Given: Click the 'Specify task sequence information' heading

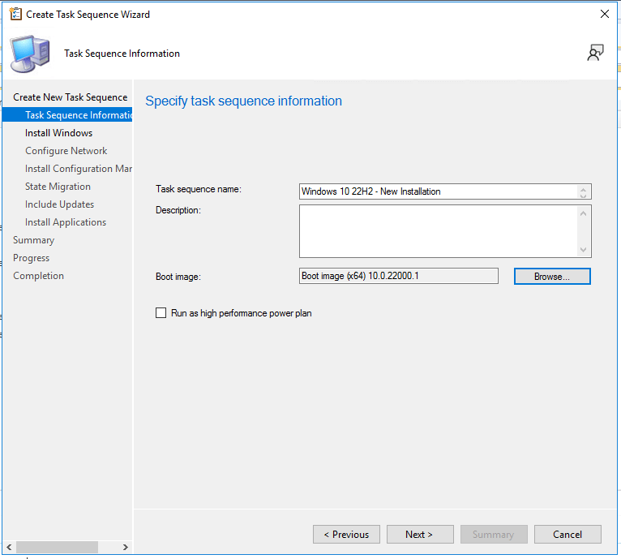Looking at the screenshot, I should [243, 101].
